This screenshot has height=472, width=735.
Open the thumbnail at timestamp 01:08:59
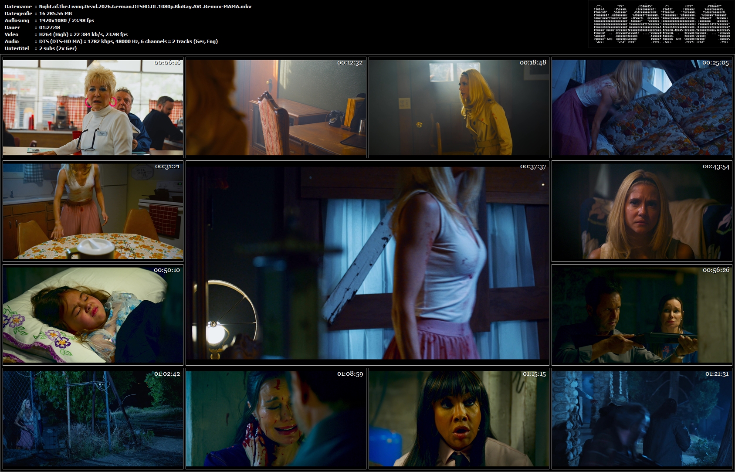click(x=276, y=418)
